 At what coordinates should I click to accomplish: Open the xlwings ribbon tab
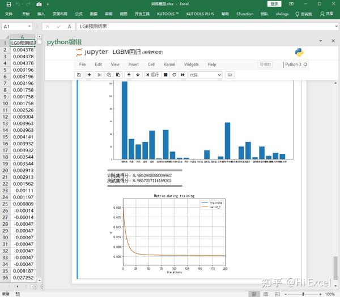pyautogui.click(x=282, y=14)
